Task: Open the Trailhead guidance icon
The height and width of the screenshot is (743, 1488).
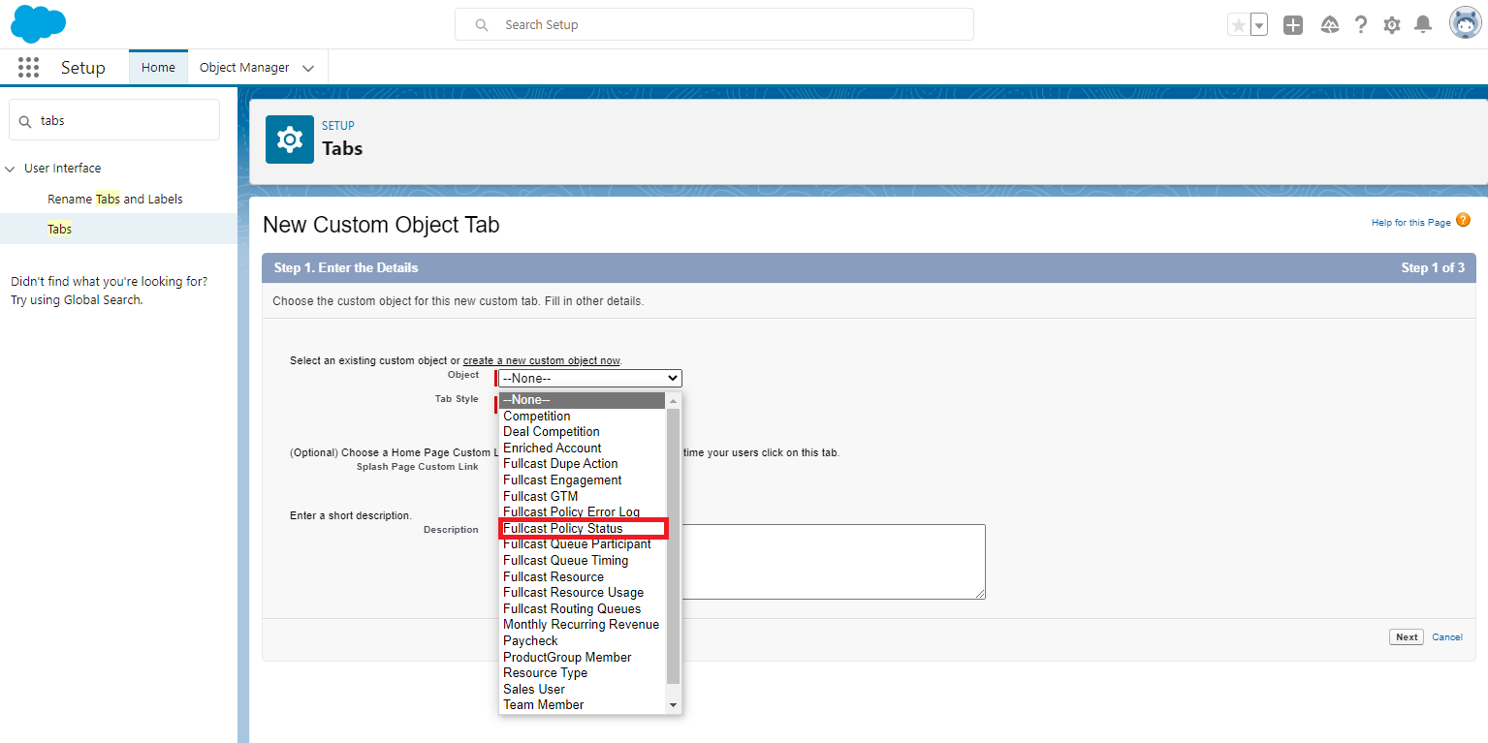Action: click(1330, 25)
